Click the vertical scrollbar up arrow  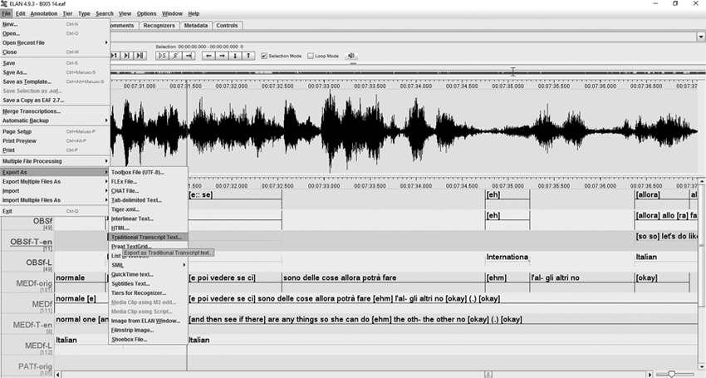click(702, 182)
